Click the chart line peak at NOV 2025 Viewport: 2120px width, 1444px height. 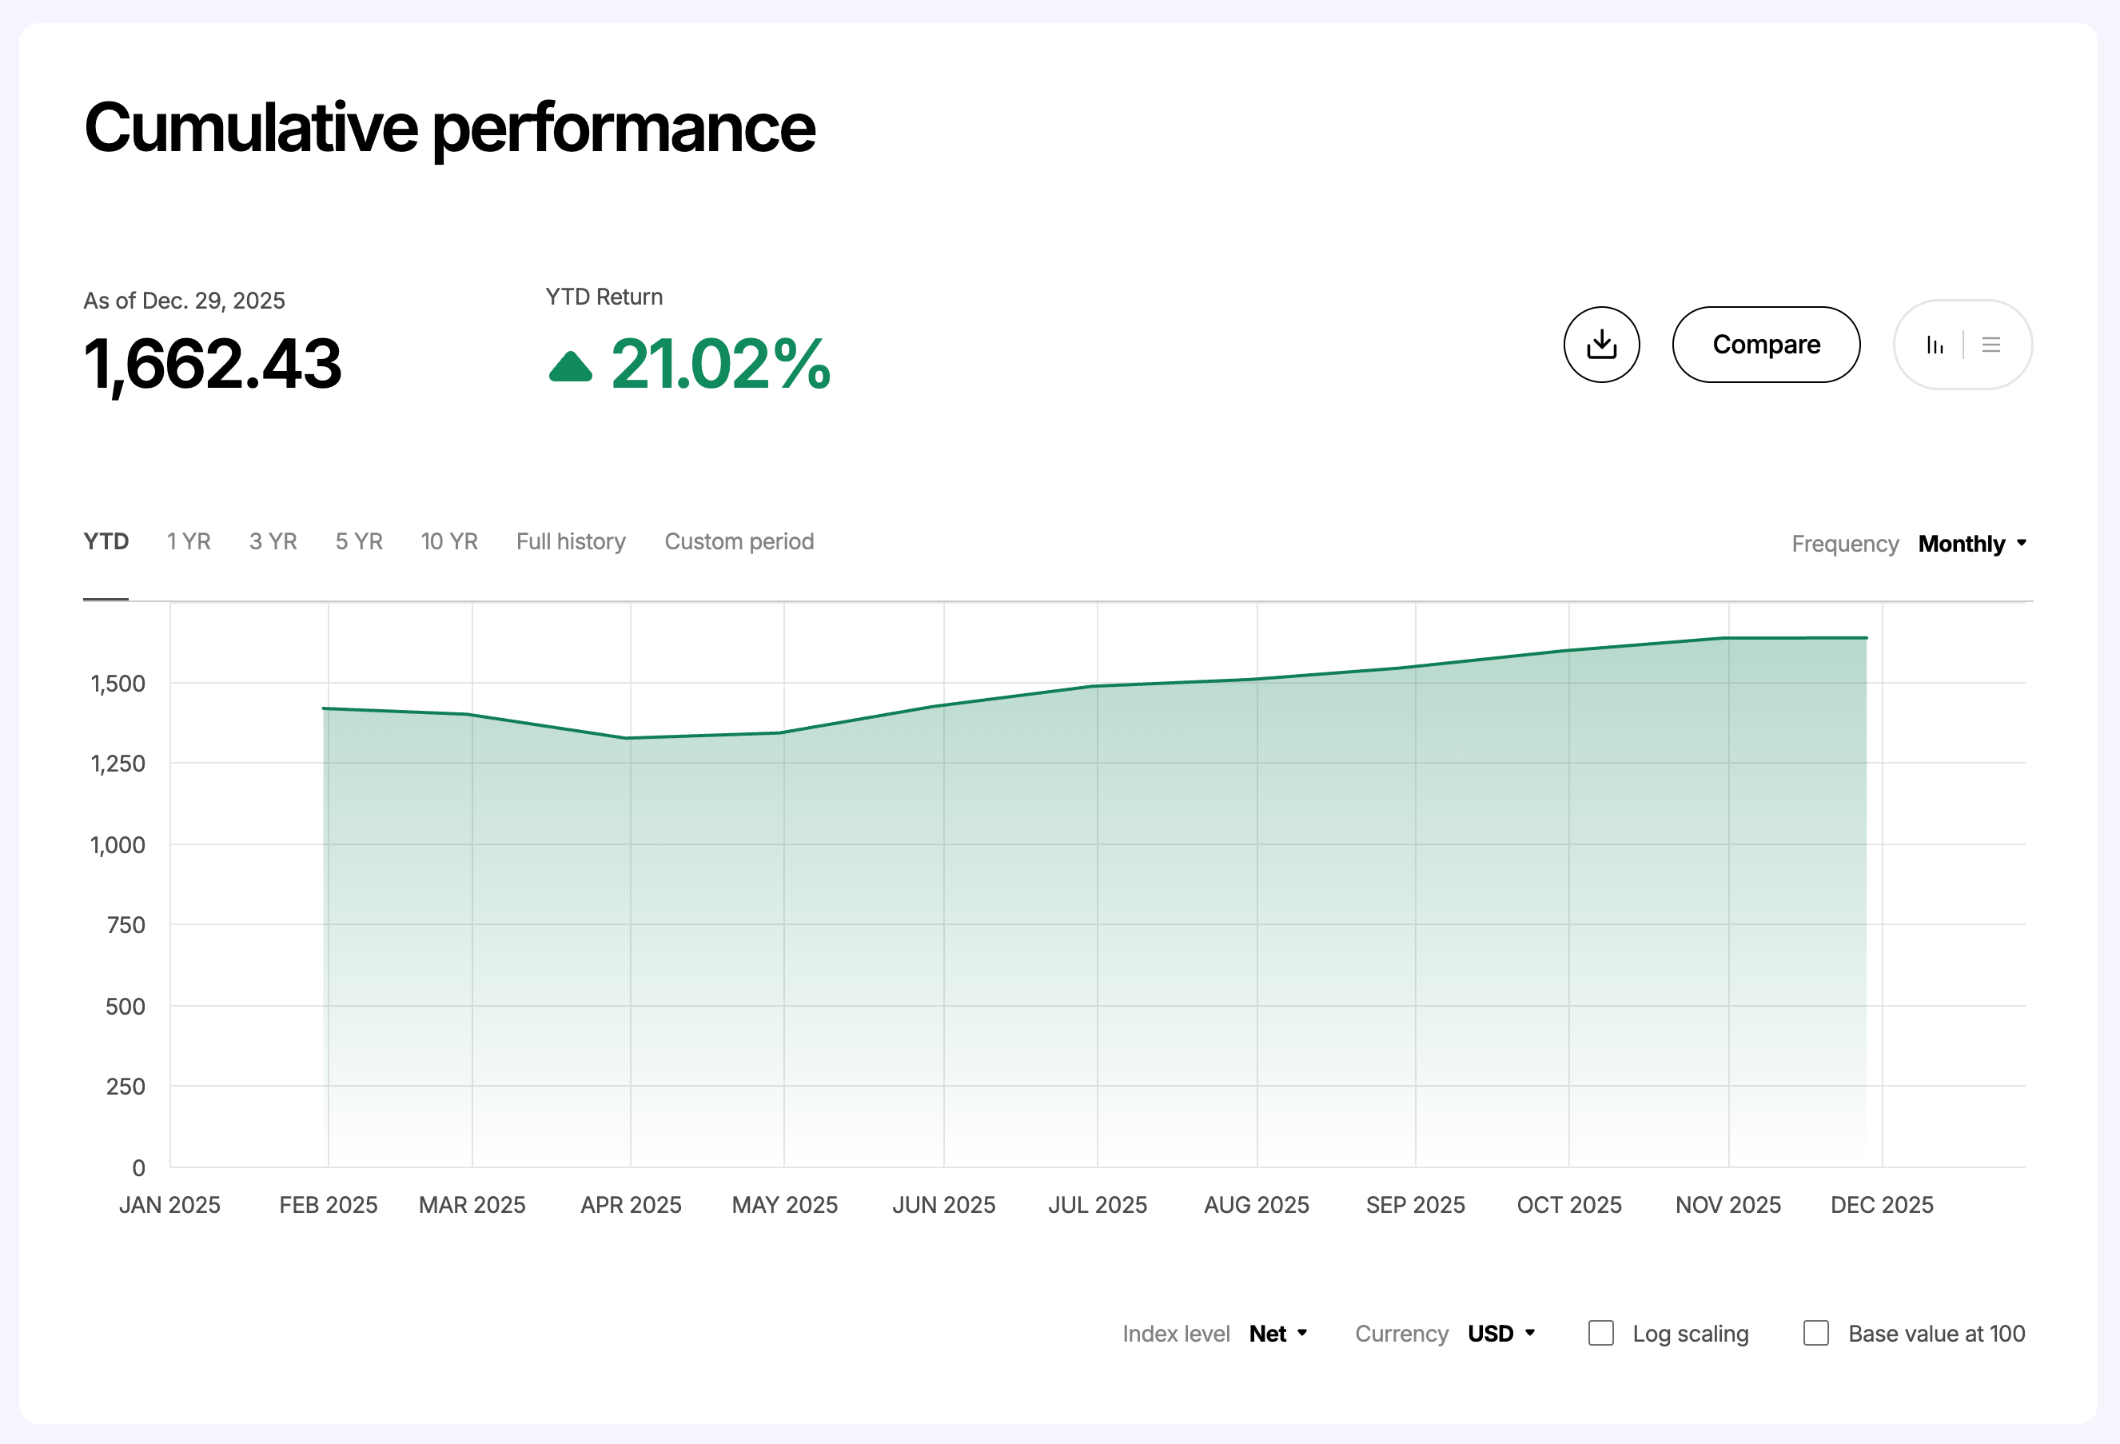click(x=1727, y=637)
